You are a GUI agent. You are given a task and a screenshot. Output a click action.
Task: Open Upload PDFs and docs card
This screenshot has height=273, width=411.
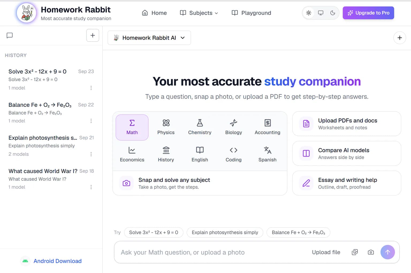[x=347, y=124]
